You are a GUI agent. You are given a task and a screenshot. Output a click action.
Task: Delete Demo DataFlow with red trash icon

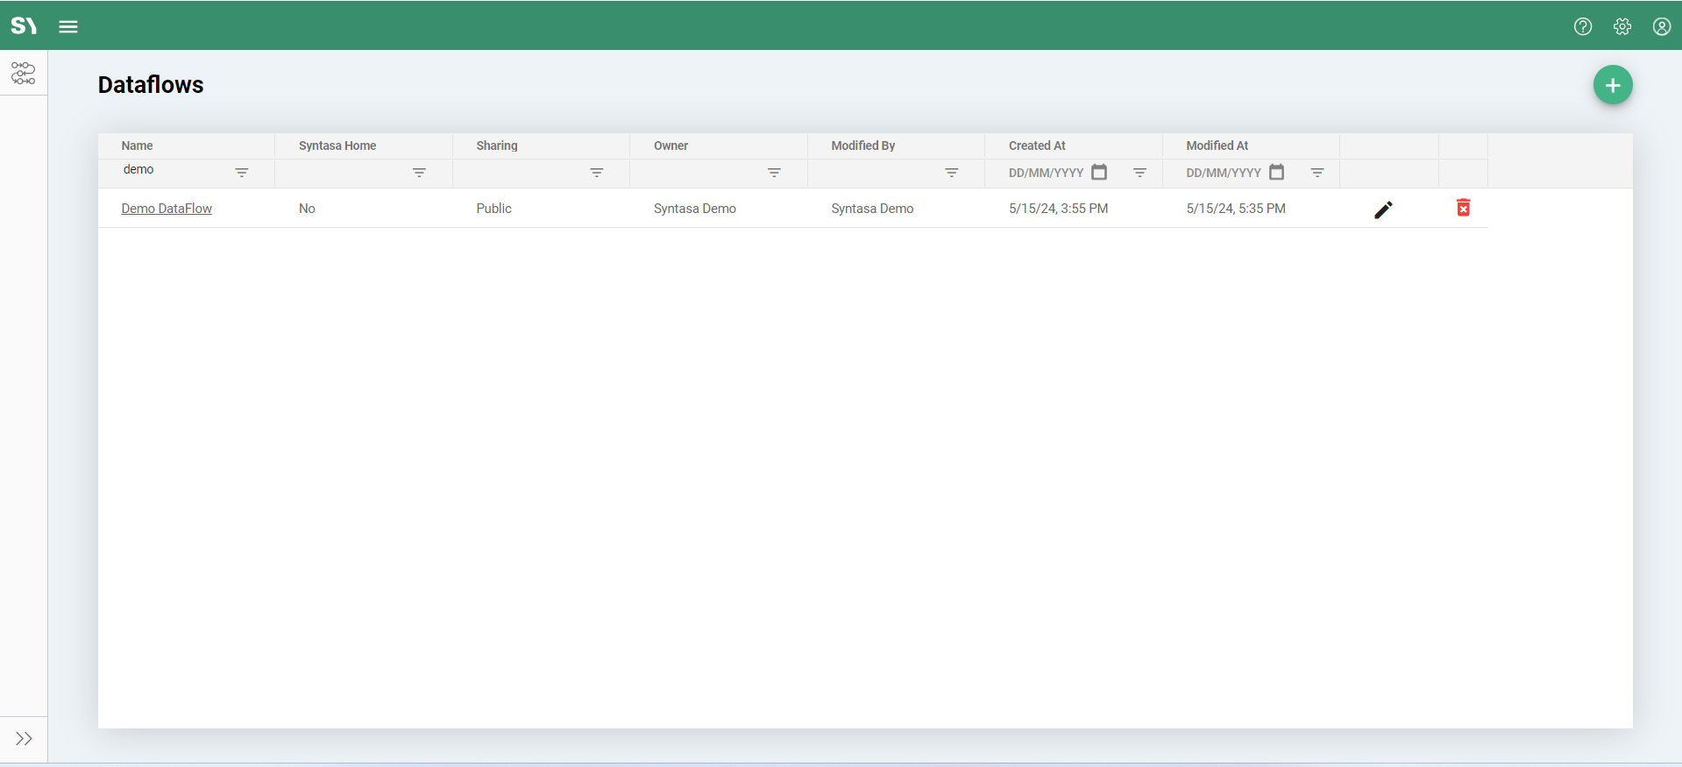(x=1463, y=208)
